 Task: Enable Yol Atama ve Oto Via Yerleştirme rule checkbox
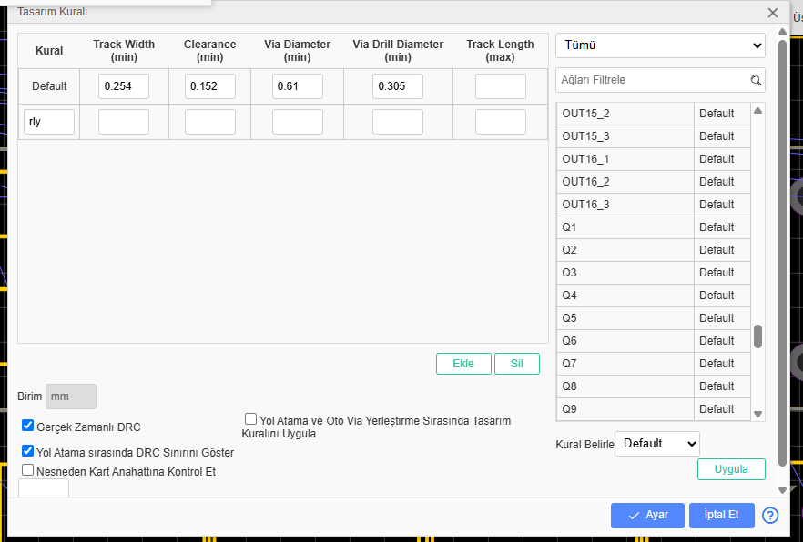pyautogui.click(x=250, y=419)
